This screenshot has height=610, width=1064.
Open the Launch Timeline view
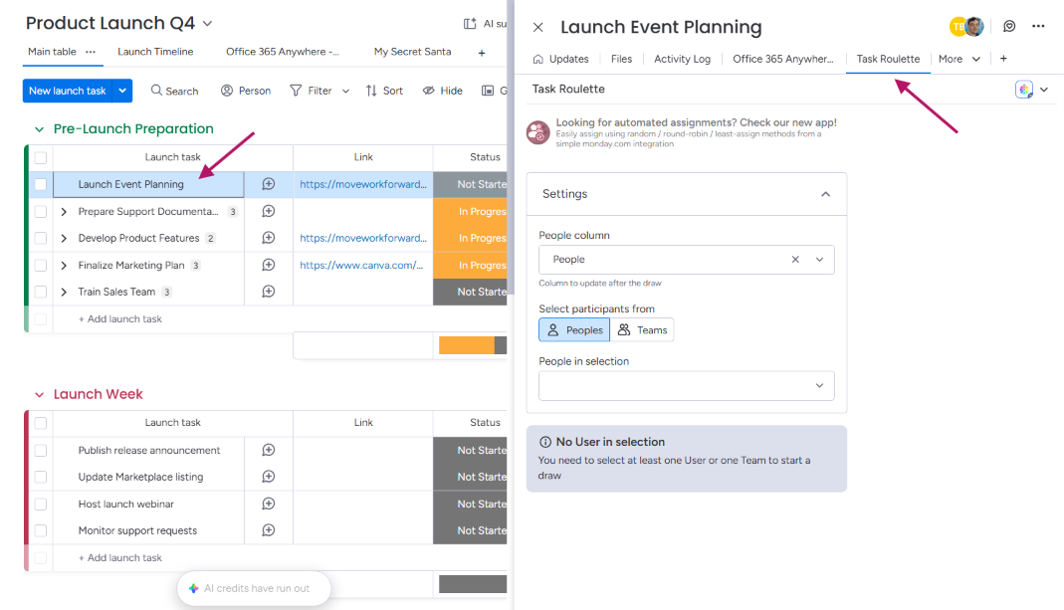click(155, 52)
